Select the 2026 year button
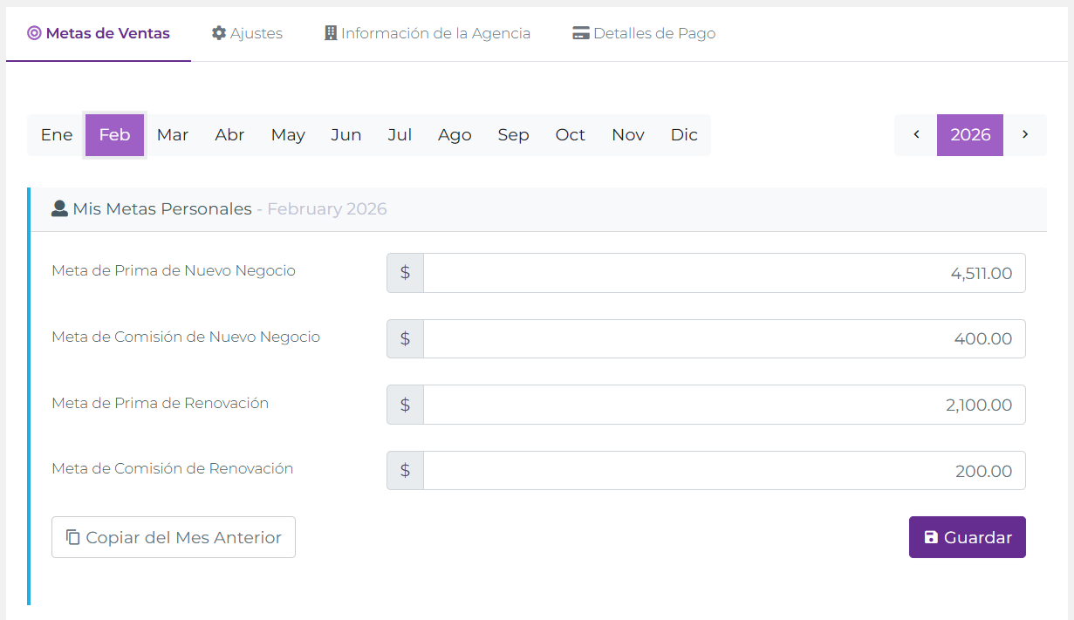The width and height of the screenshot is (1074, 620). [x=970, y=135]
